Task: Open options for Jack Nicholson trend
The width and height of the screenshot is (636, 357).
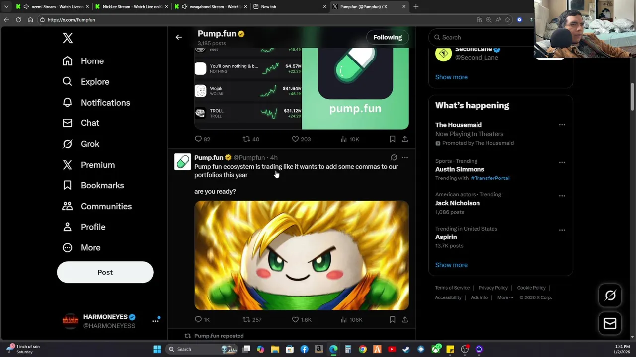Action: coord(562,196)
